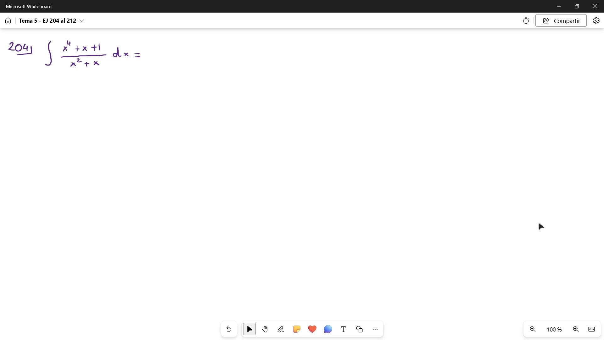The height and width of the screenshot is (340, 604).
Task: Toggle fit to screen view
Action: (591, 329)
